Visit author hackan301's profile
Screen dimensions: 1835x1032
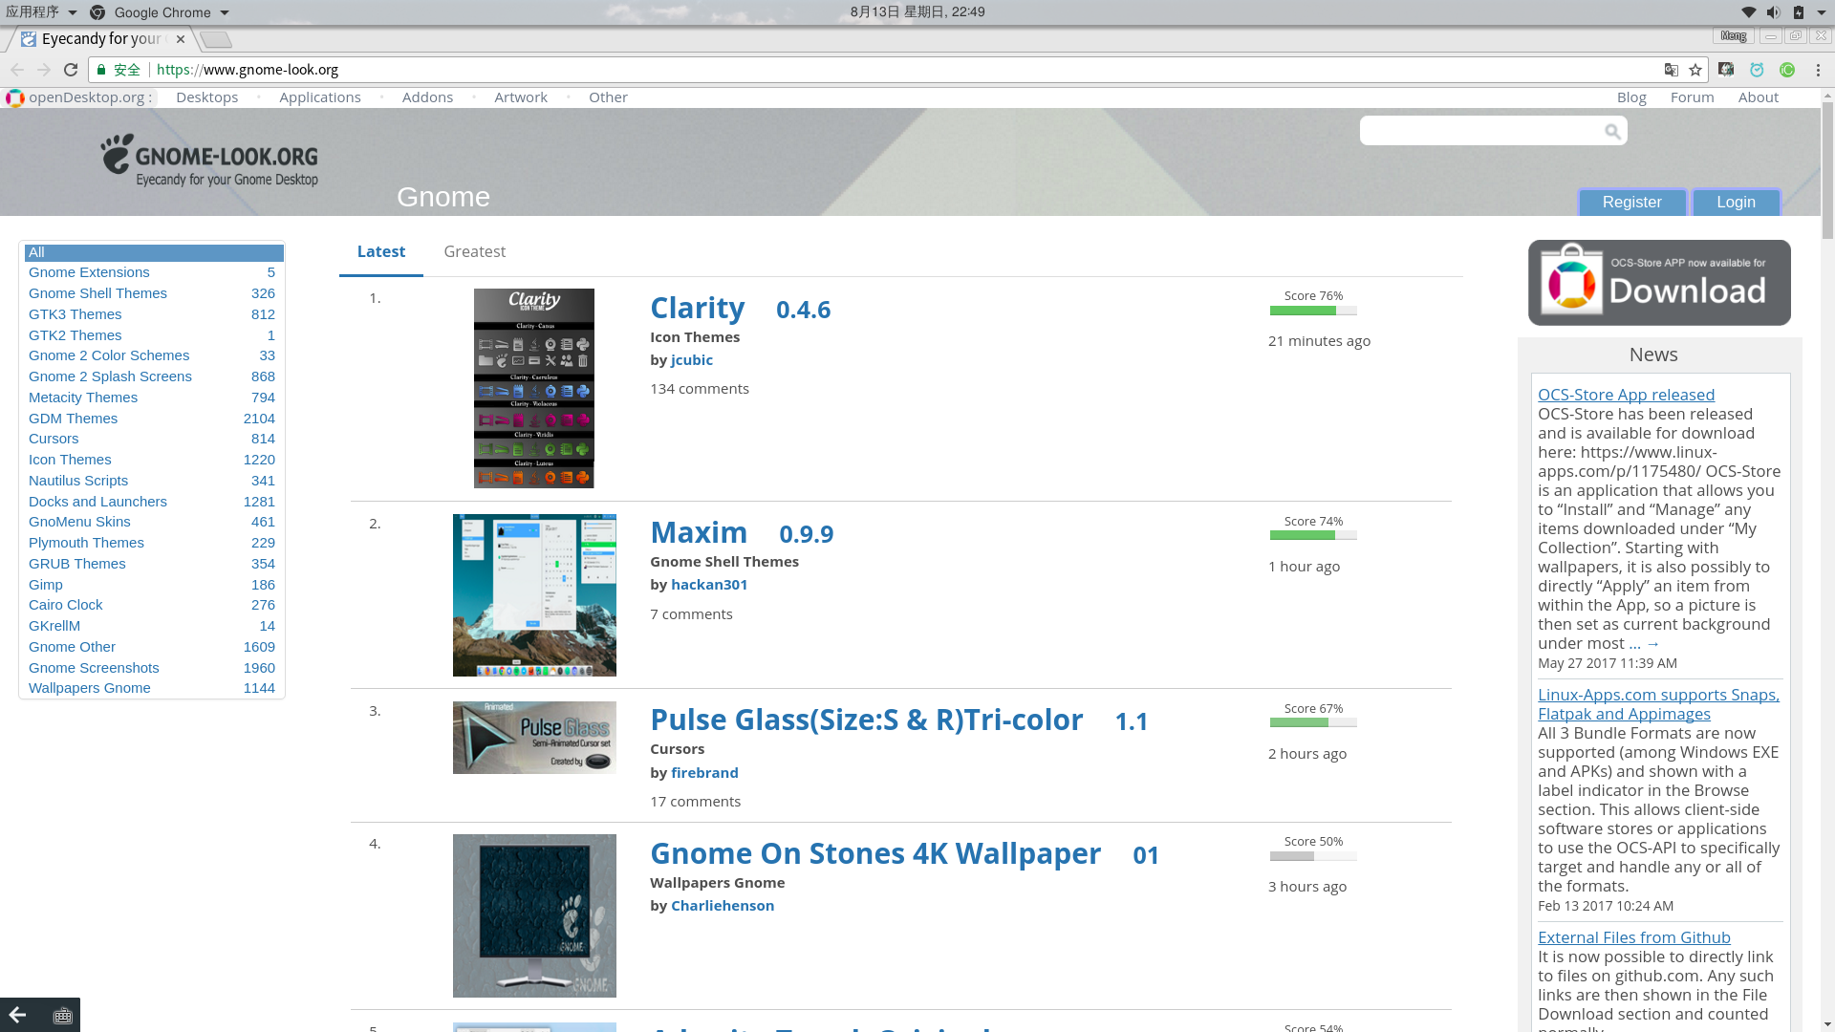709,585
